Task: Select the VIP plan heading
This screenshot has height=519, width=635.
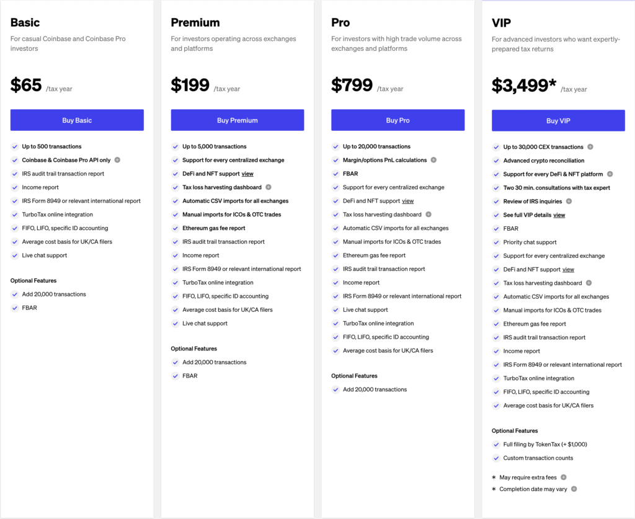Action: tap(501, 22)
